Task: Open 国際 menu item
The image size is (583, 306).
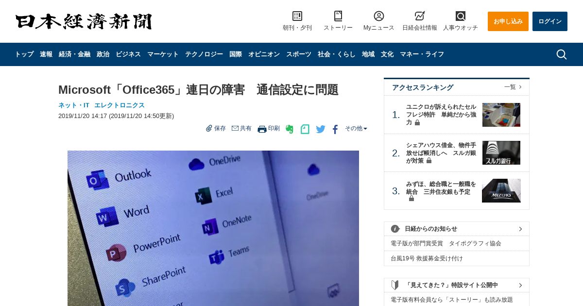Action: (236, 54)
